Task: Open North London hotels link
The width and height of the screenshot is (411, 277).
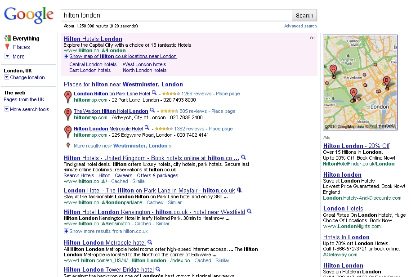Action: [x=145, y=70]
